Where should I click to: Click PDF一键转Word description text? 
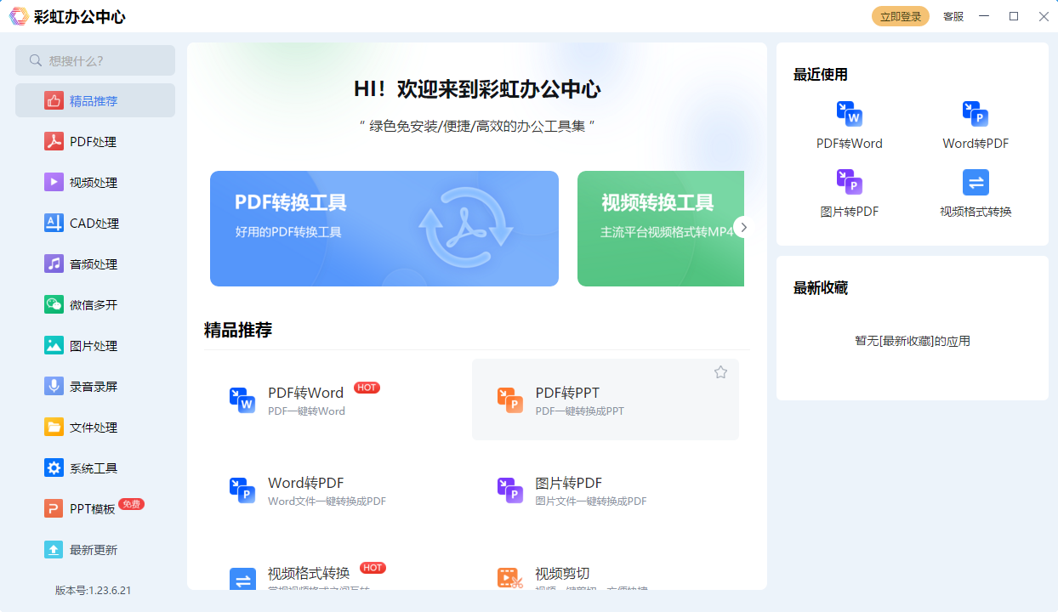[x=306, y=411]
